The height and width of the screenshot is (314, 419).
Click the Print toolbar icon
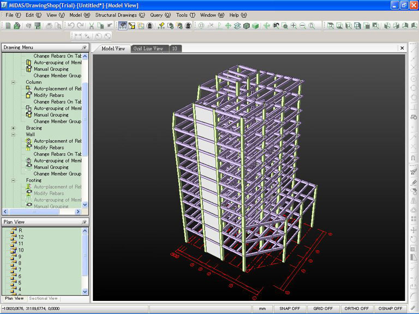(x=49, y=26)
